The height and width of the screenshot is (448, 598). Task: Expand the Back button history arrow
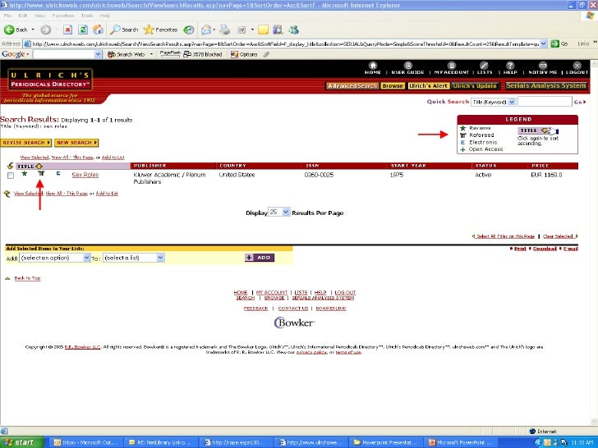coord(33,30)
